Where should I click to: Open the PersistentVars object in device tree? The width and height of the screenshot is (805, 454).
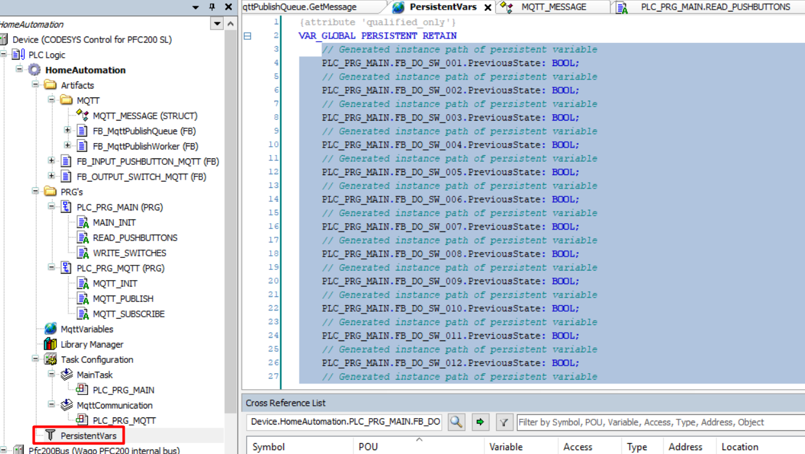(x=88, y=436)
